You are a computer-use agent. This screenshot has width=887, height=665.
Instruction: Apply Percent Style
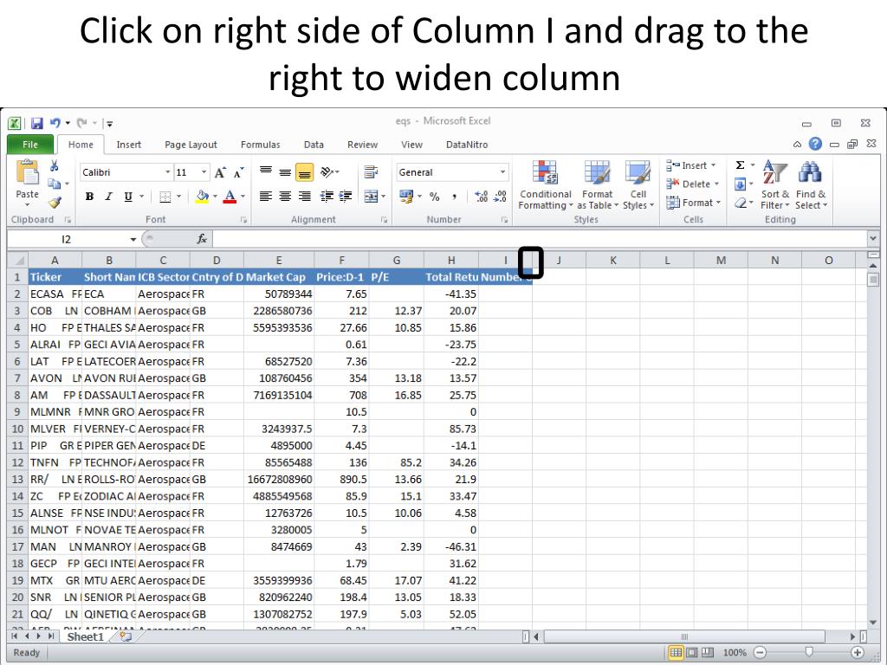(435, 197)
